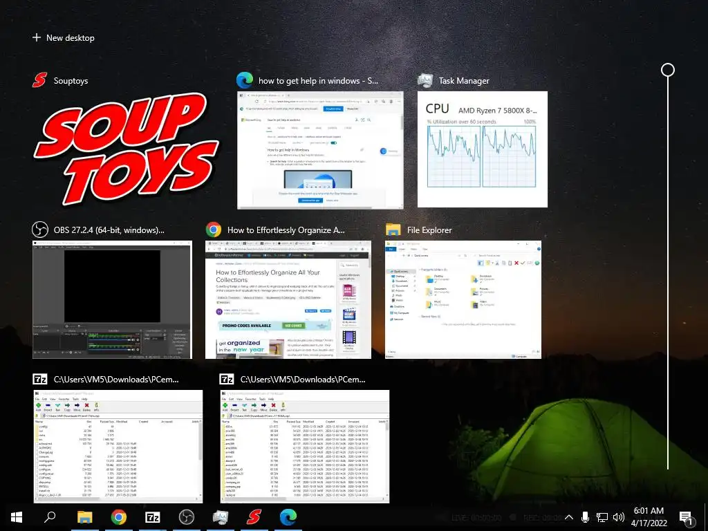Open the network tray icon
This screenshot has width=708, height=531.
tap(602, 517)
